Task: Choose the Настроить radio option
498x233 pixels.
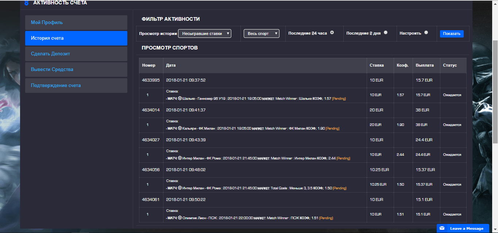Action: click(426, 32)
